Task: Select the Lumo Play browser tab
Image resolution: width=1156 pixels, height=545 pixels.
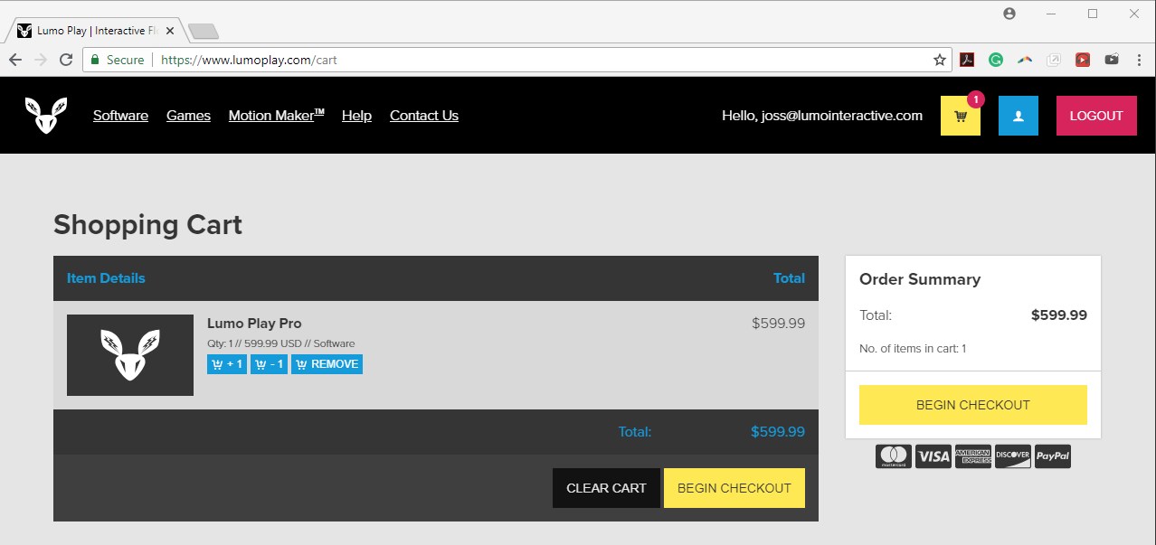Action: click(95, 31)
